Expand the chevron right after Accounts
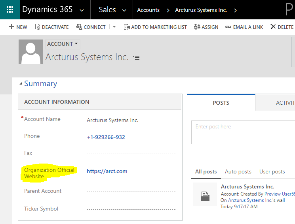295x224 pixels. click(168, 11)
